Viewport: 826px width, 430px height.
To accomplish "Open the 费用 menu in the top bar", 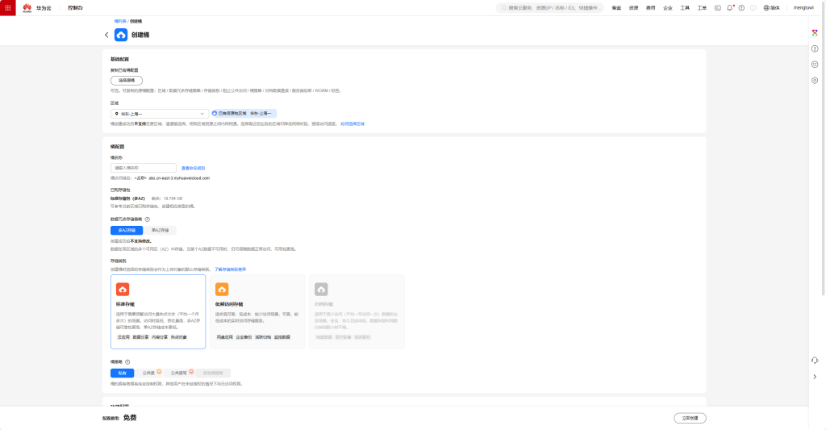I will tap(651, 8).
